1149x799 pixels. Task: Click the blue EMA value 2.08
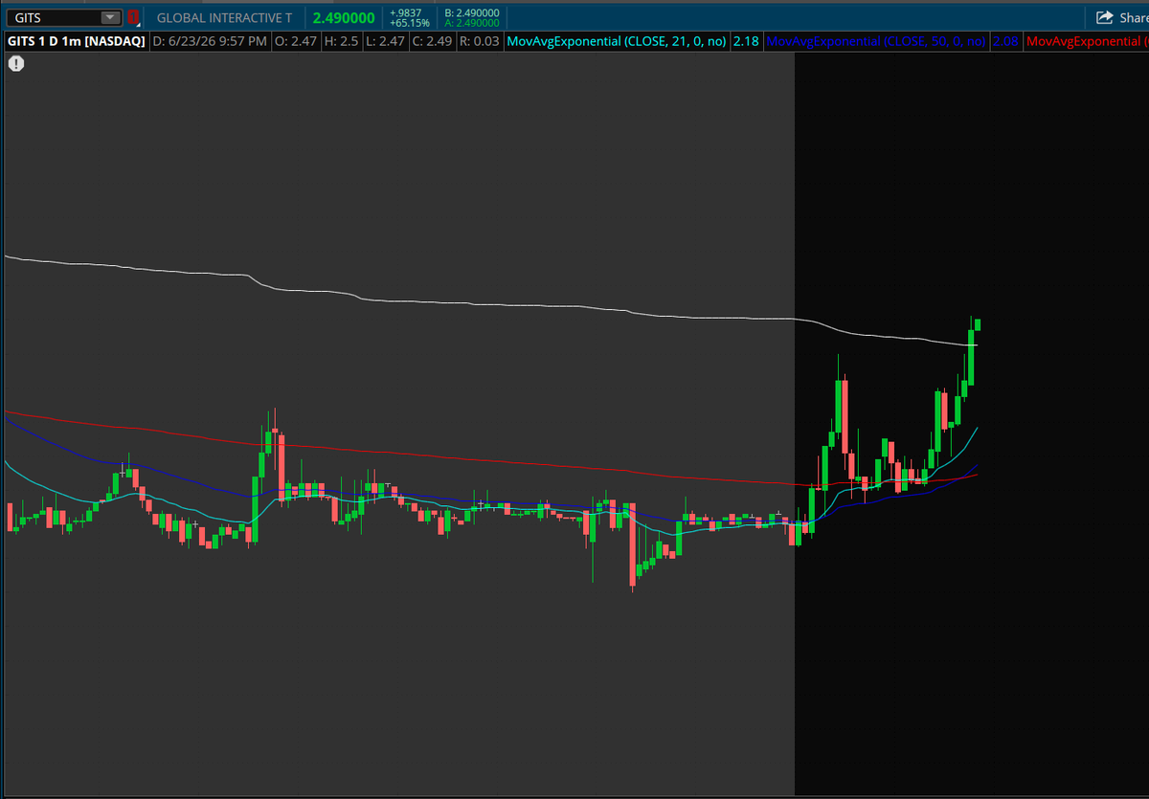1005,41
